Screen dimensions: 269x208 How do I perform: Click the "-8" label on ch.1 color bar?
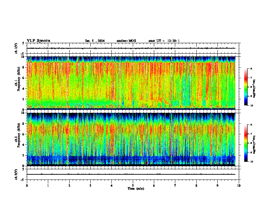(x=251, y=87)
